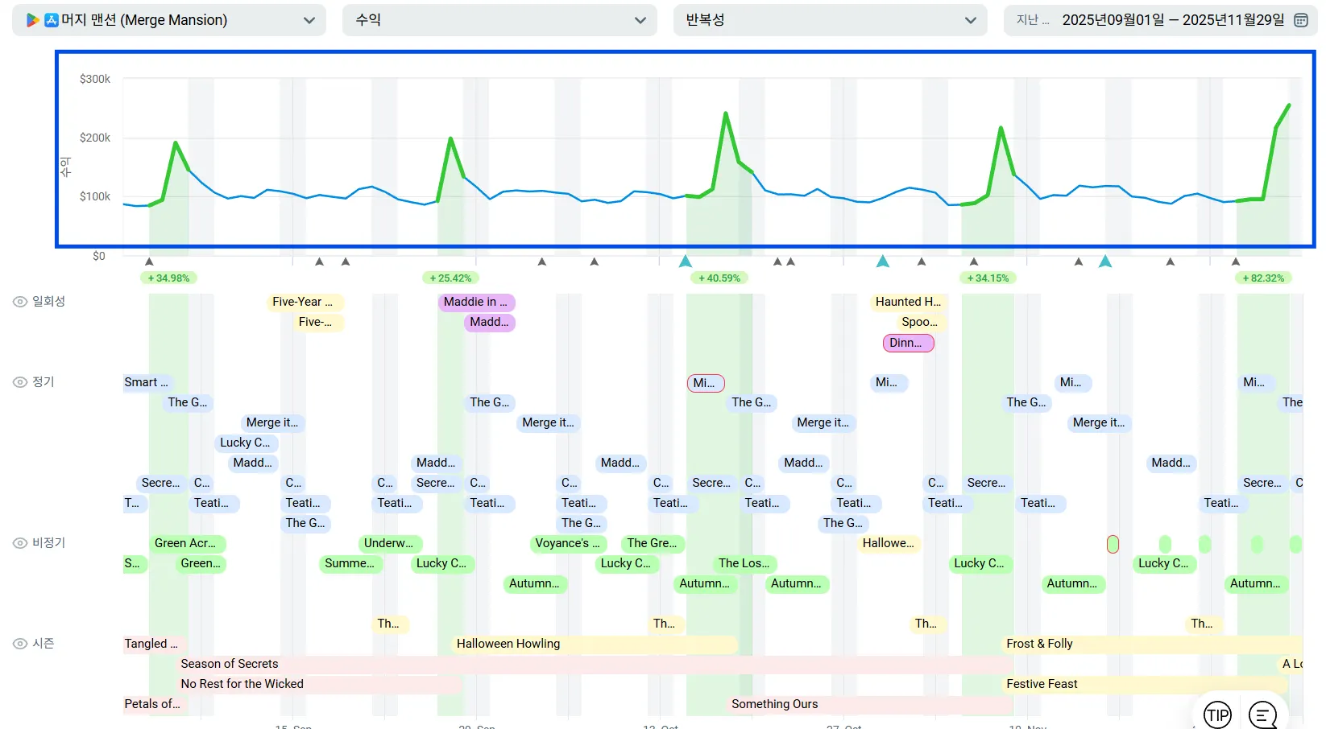Click the The Gre... green event tag
Image resolution: width=1326 pixels, height=729 pixels.
(x=653, y=544)
